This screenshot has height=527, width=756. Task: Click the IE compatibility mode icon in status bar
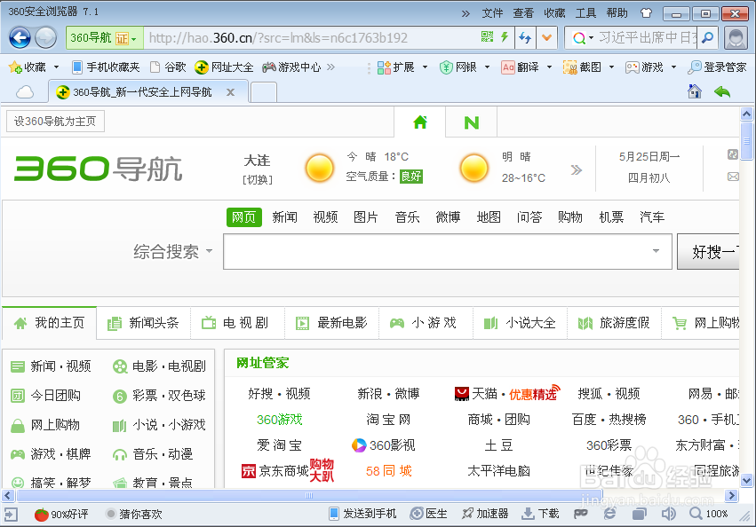click(x=610, y=514)
